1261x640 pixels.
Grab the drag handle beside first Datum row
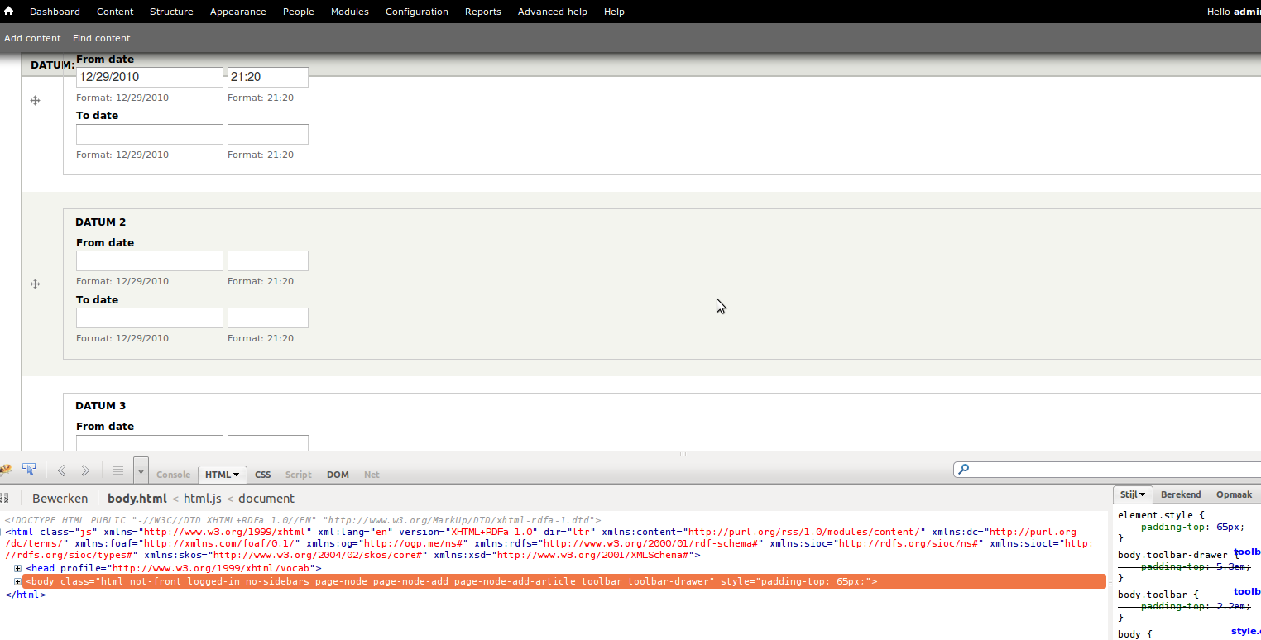coord(36,100)
